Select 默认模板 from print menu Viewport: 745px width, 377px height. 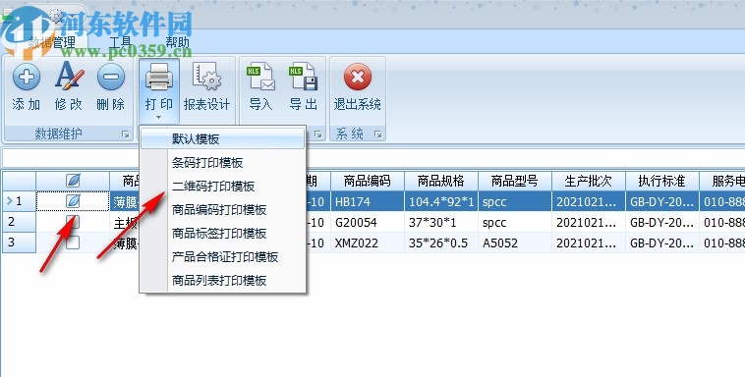[223, 139]
